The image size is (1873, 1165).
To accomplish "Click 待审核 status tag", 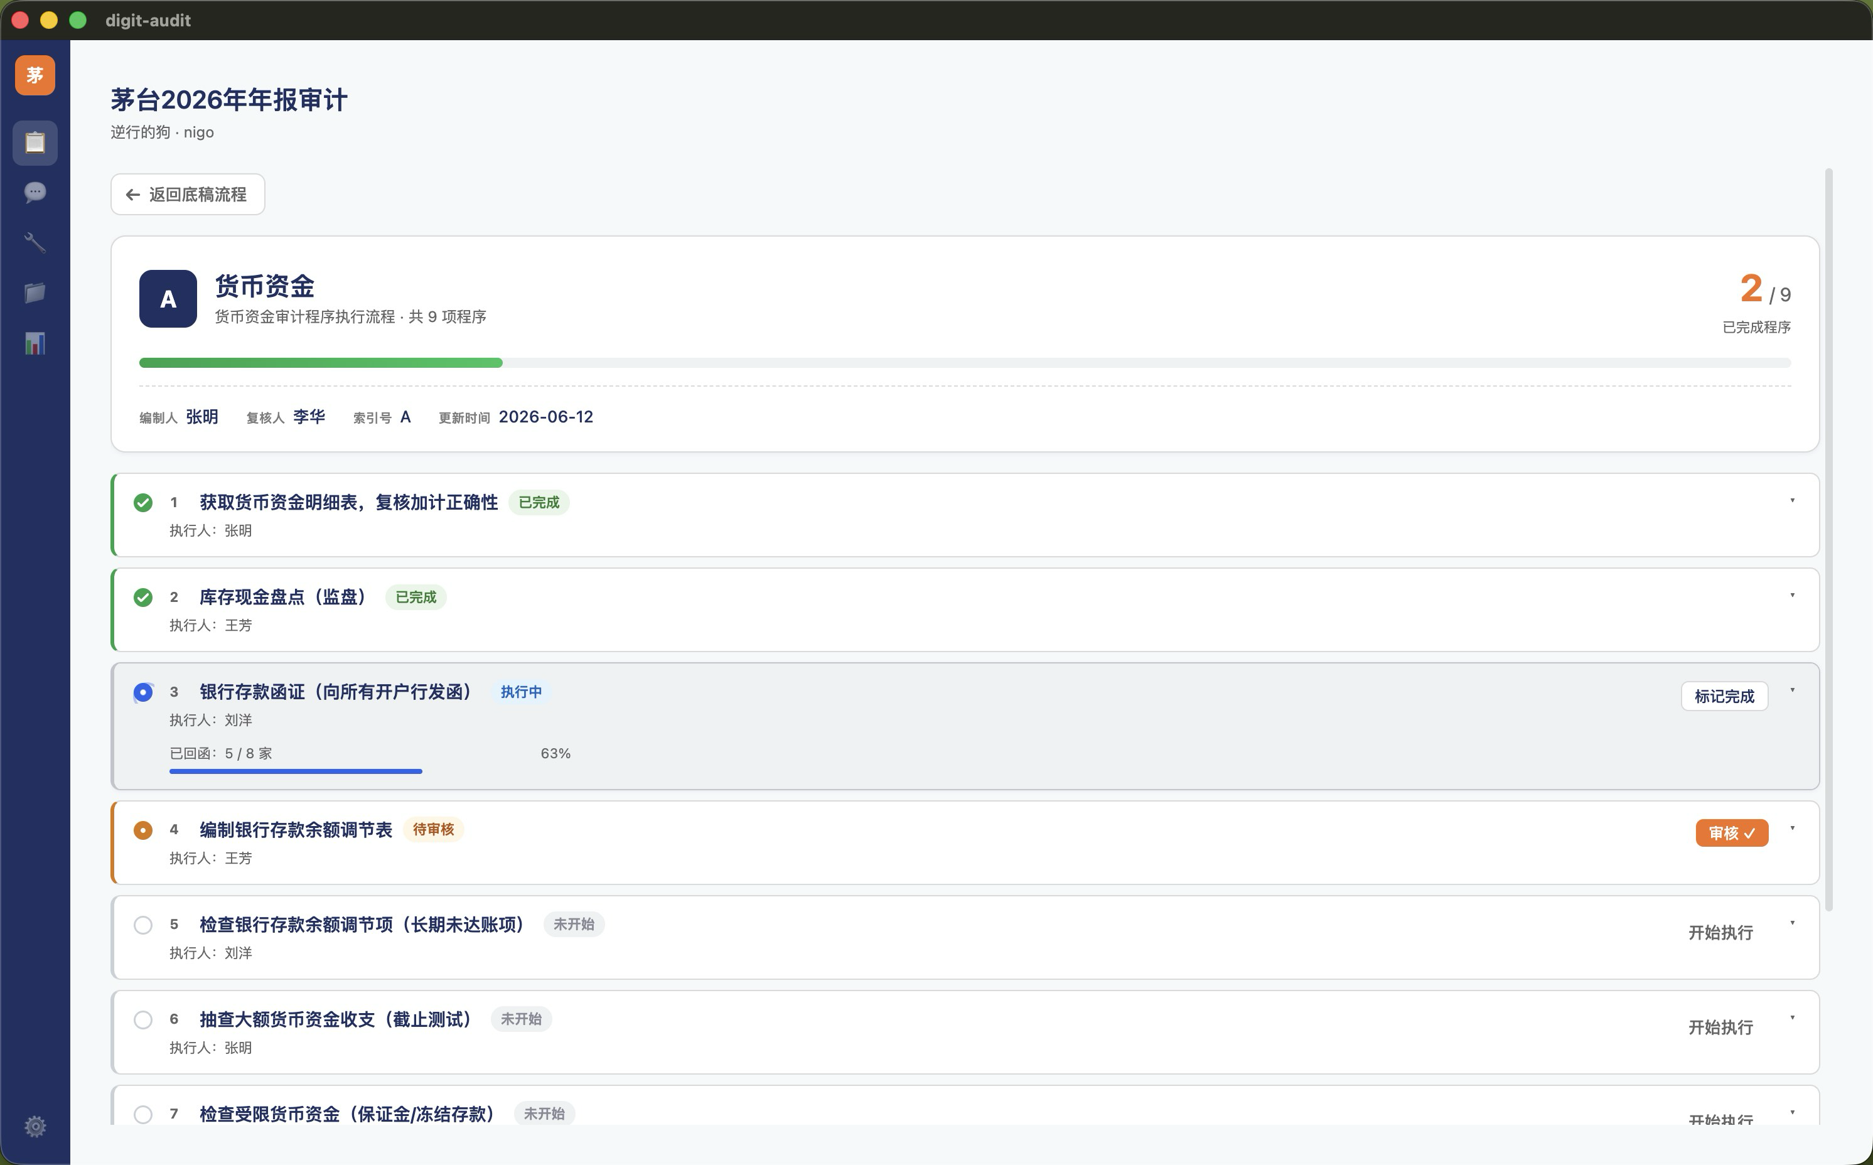I will (x=433, y=830).
